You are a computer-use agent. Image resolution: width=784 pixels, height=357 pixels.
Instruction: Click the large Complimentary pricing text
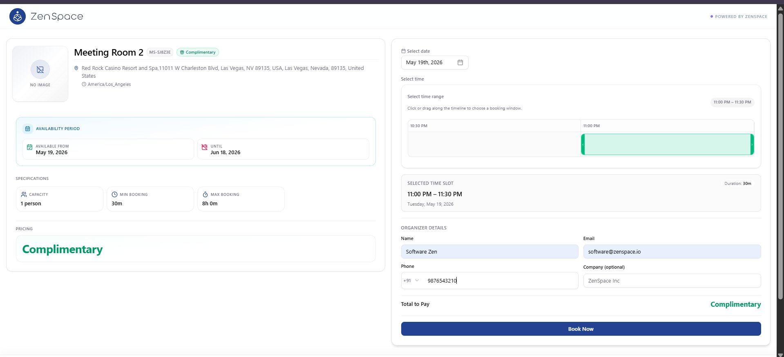click(63, 249)
